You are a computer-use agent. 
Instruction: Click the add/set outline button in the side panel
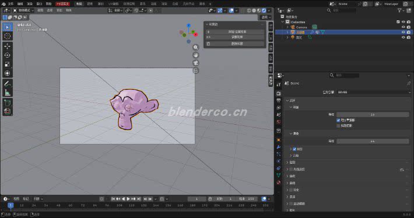coord(235,31)
